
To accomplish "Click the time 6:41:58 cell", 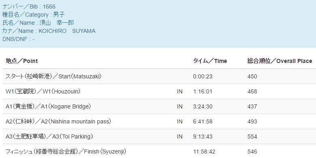I will point(203,121).
